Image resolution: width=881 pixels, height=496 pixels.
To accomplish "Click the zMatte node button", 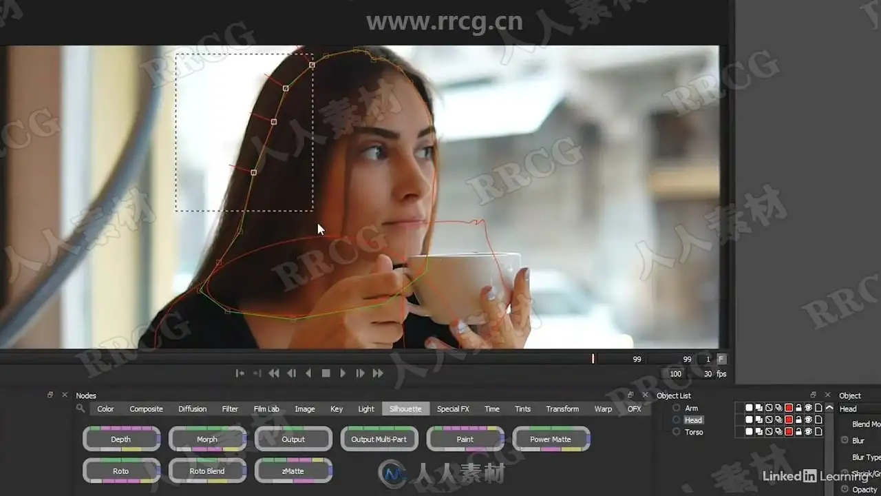I will coord(293,471).
